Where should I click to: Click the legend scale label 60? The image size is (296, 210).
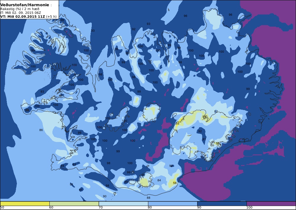(51, 208)
